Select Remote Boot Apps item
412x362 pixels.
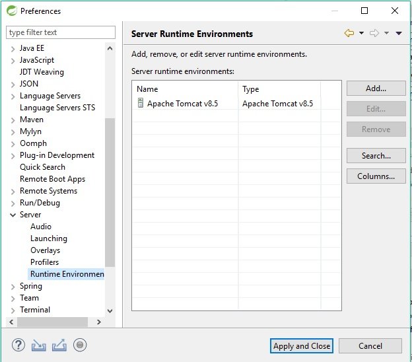point(53,179)
